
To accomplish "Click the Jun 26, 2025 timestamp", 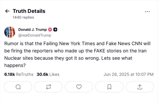I will [129, 74].
